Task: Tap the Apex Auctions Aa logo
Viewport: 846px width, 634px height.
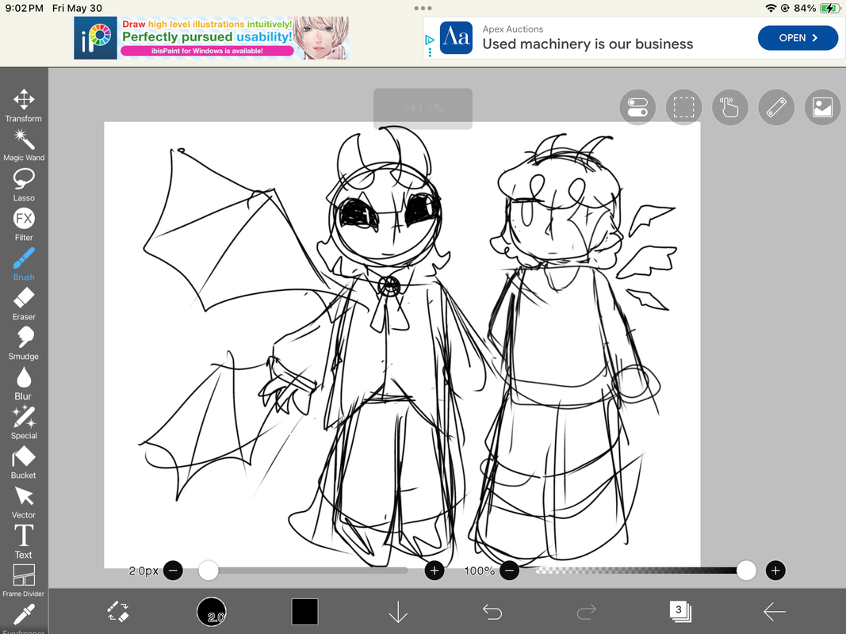Action: coord(456,38)
